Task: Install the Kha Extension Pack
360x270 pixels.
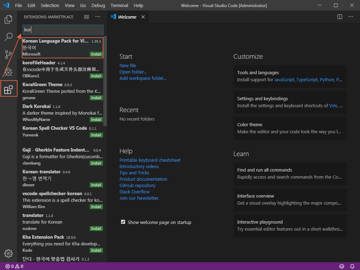Action: coord(96,250)
